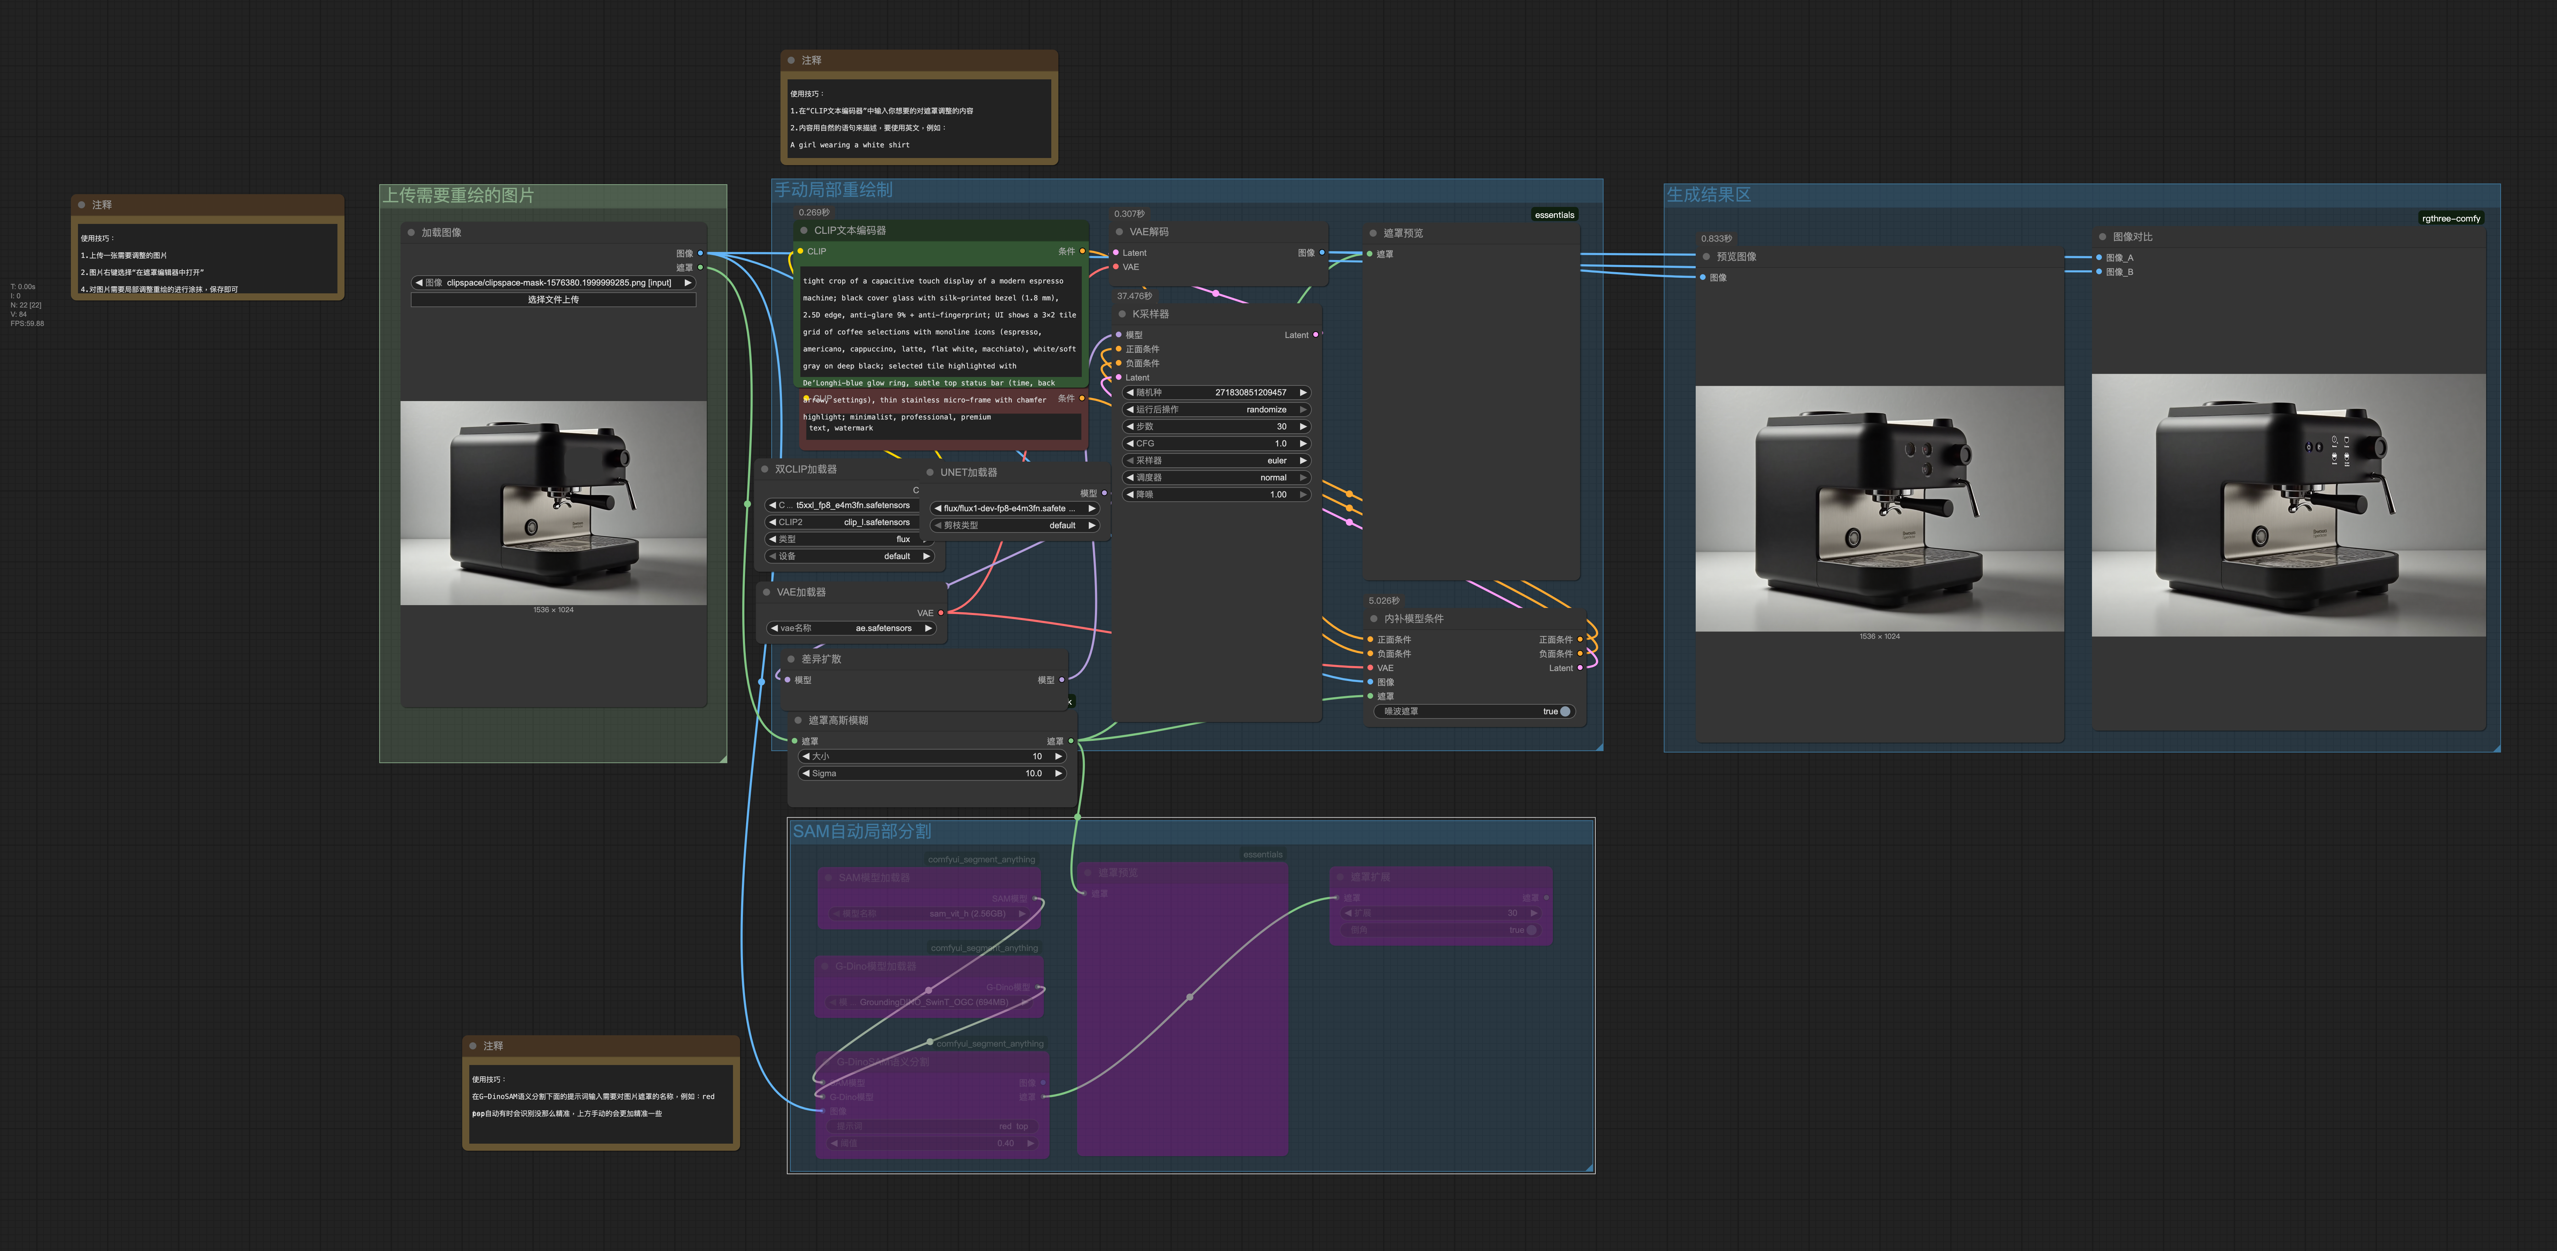Open the 调度器 normal dropdown

pyautogui.click(x=1217, y=477)
